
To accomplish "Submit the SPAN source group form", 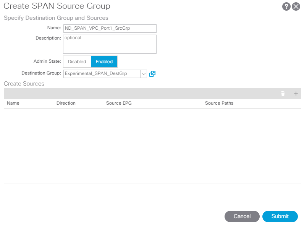I will tap(280, 216).
